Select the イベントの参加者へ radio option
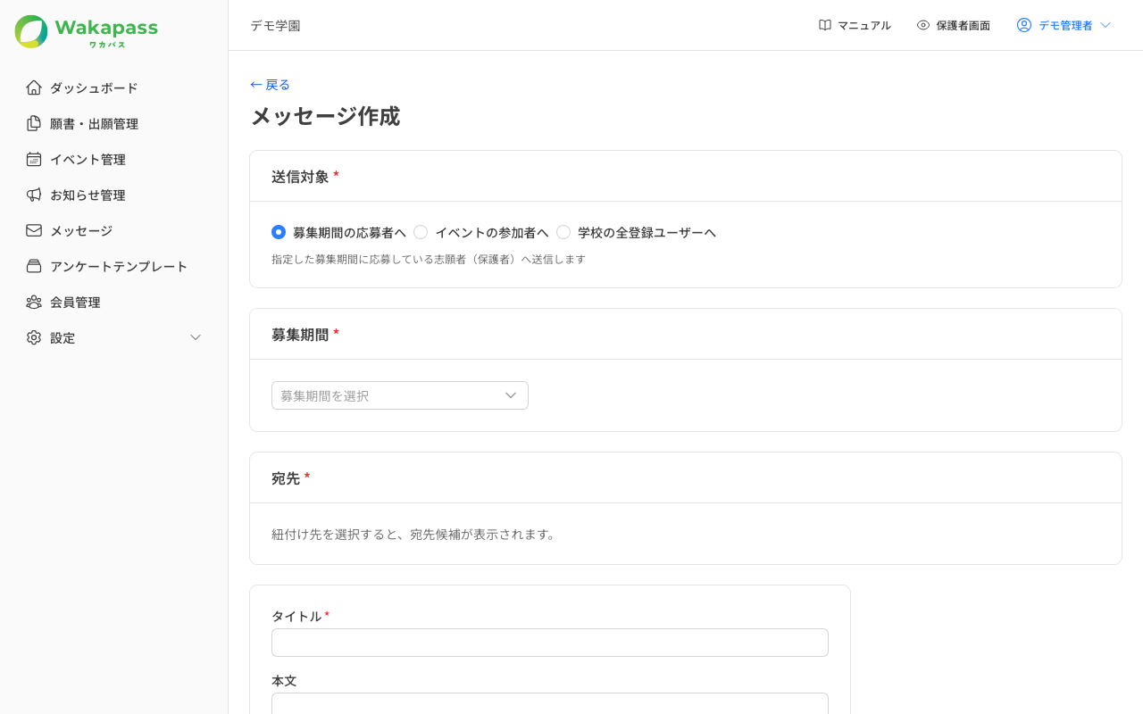This screenshot has height=714, width=1143. pyautogui.click(x=421, y=232)
